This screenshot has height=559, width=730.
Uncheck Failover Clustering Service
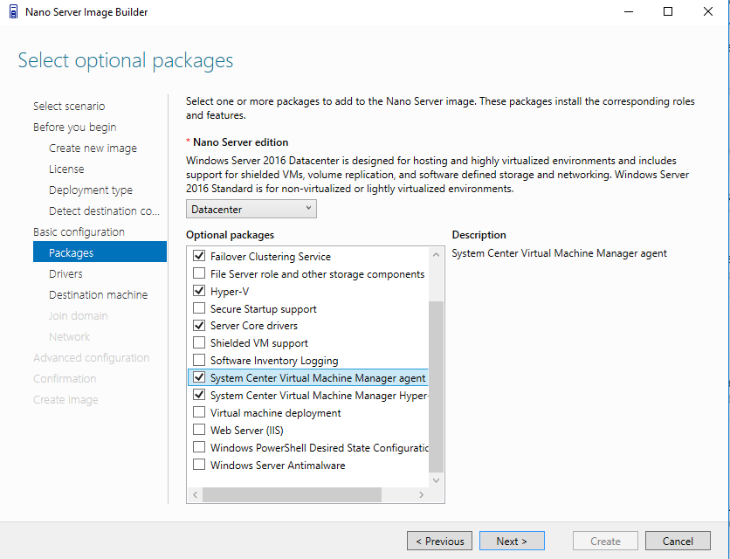click(199, 256)
